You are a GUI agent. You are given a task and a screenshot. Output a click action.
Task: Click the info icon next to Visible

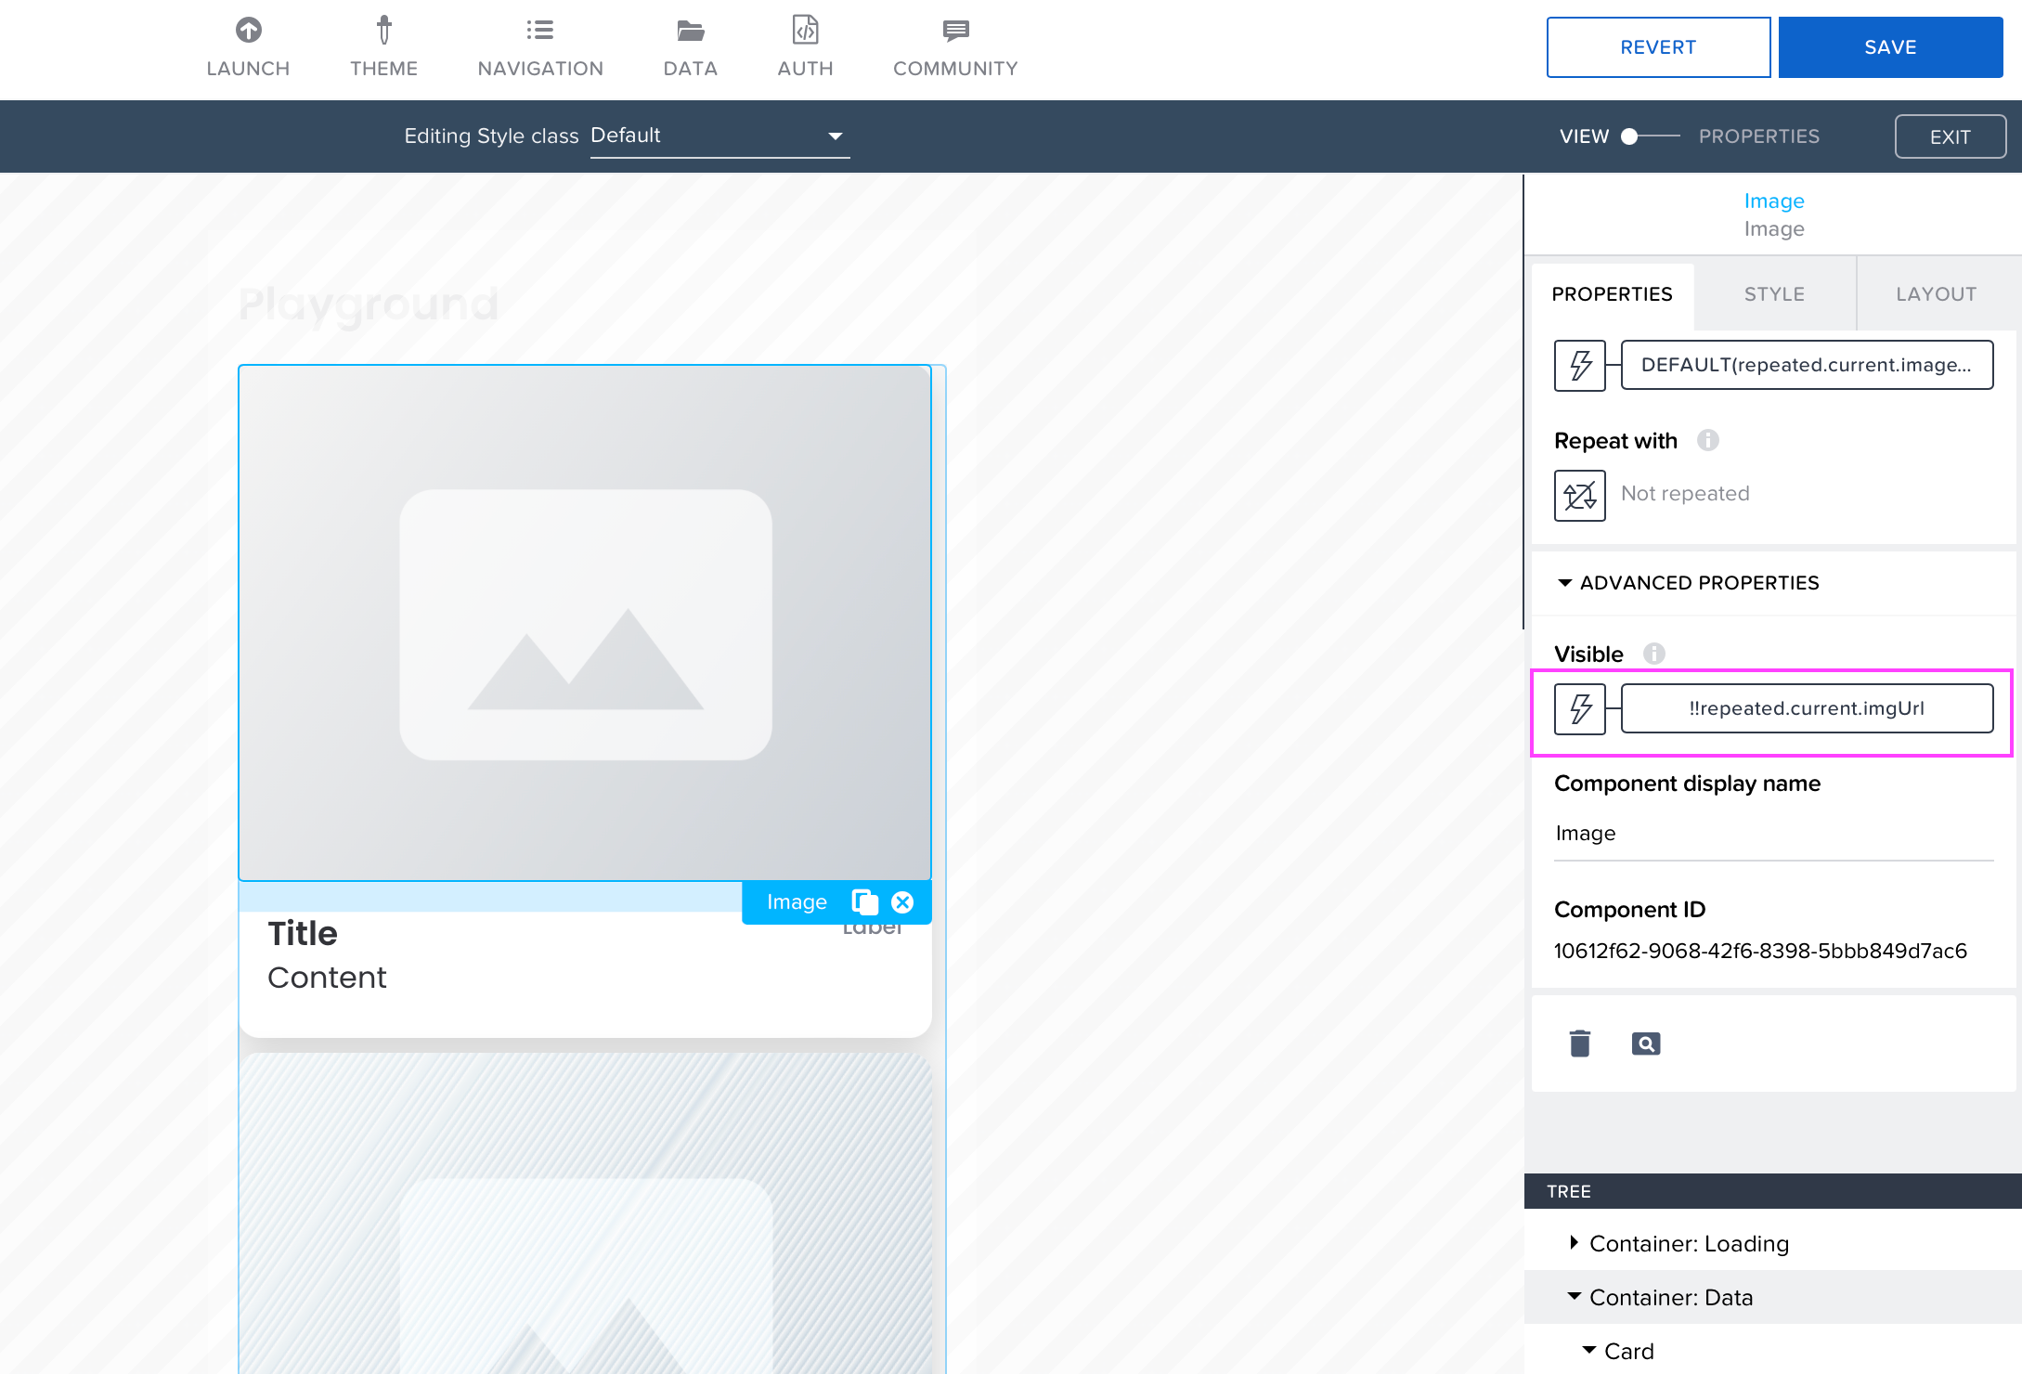click(x=1654, y=654)
